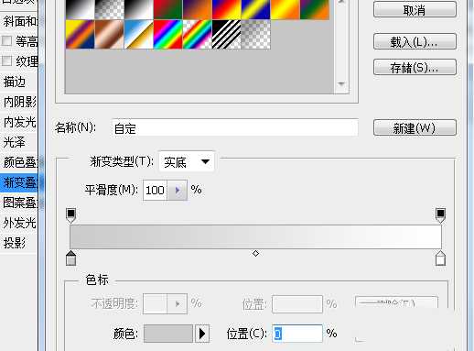Image resolution: width=474 pixels, height=351 pixels.
Task: Pick the chrome gradient preset
Action: [x=139, y=35]
